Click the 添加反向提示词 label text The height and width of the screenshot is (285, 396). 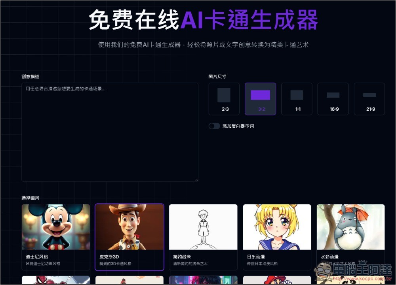238,126
